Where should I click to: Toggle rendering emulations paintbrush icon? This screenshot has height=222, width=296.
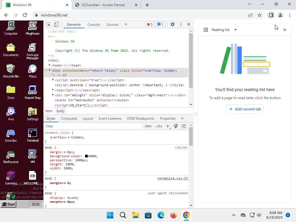click(176, 126)
